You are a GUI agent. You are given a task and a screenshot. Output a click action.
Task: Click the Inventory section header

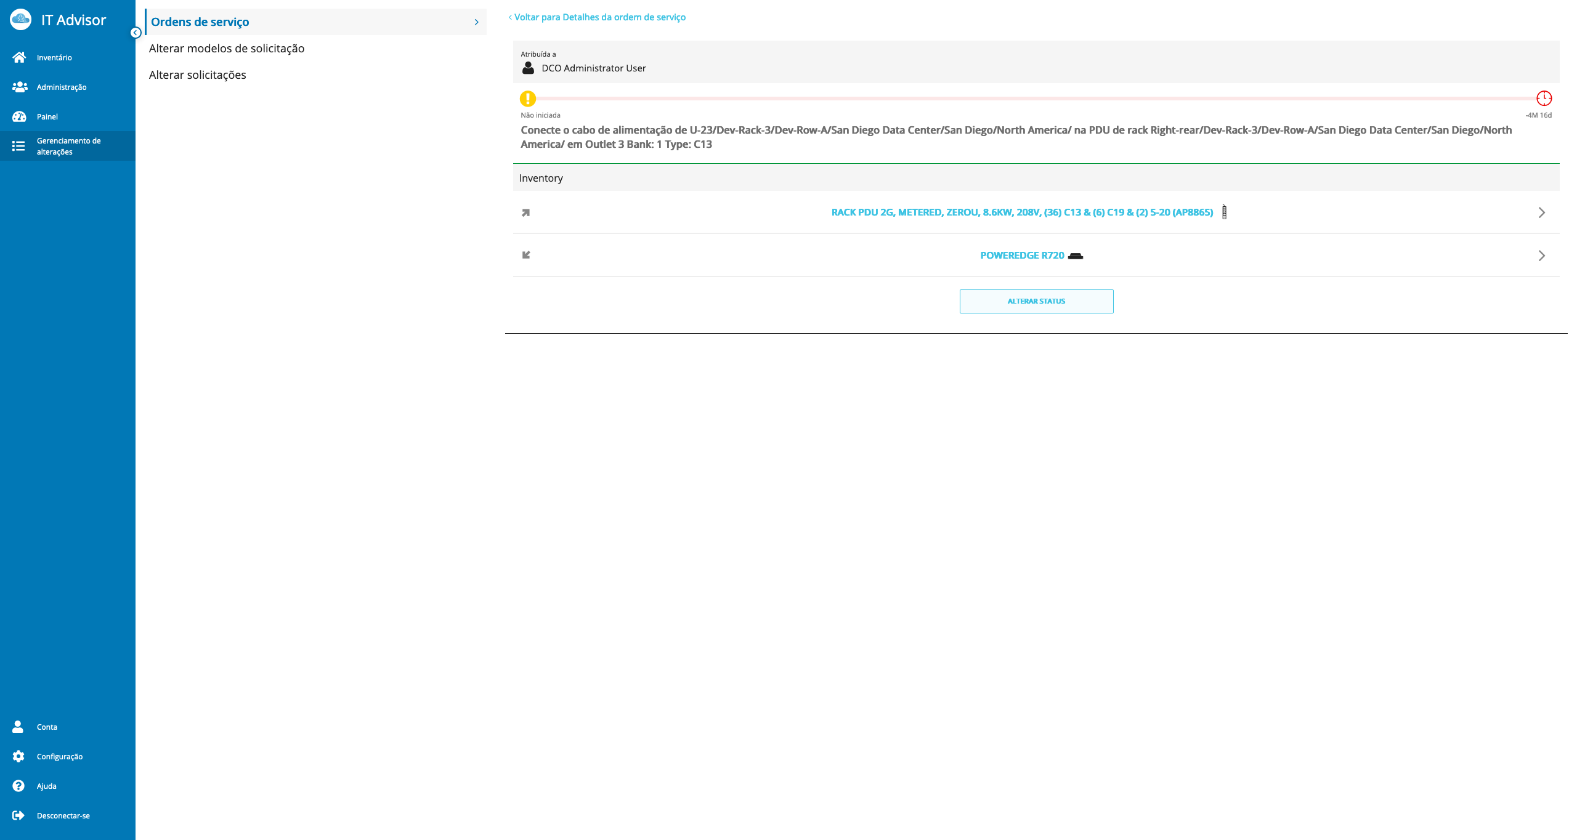click(x=1036, y=178)
